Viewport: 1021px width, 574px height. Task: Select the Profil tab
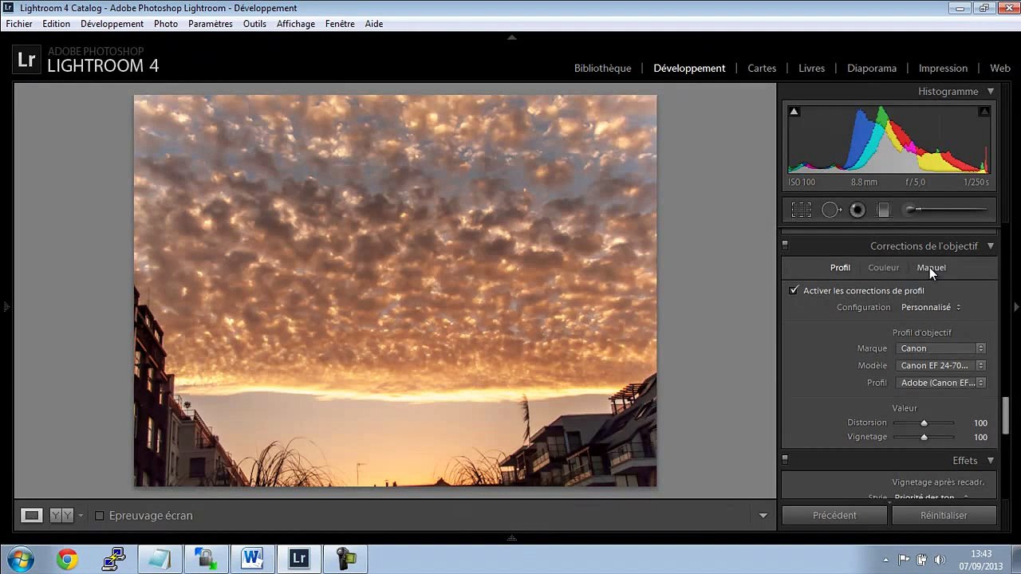[x=840, y=268]
